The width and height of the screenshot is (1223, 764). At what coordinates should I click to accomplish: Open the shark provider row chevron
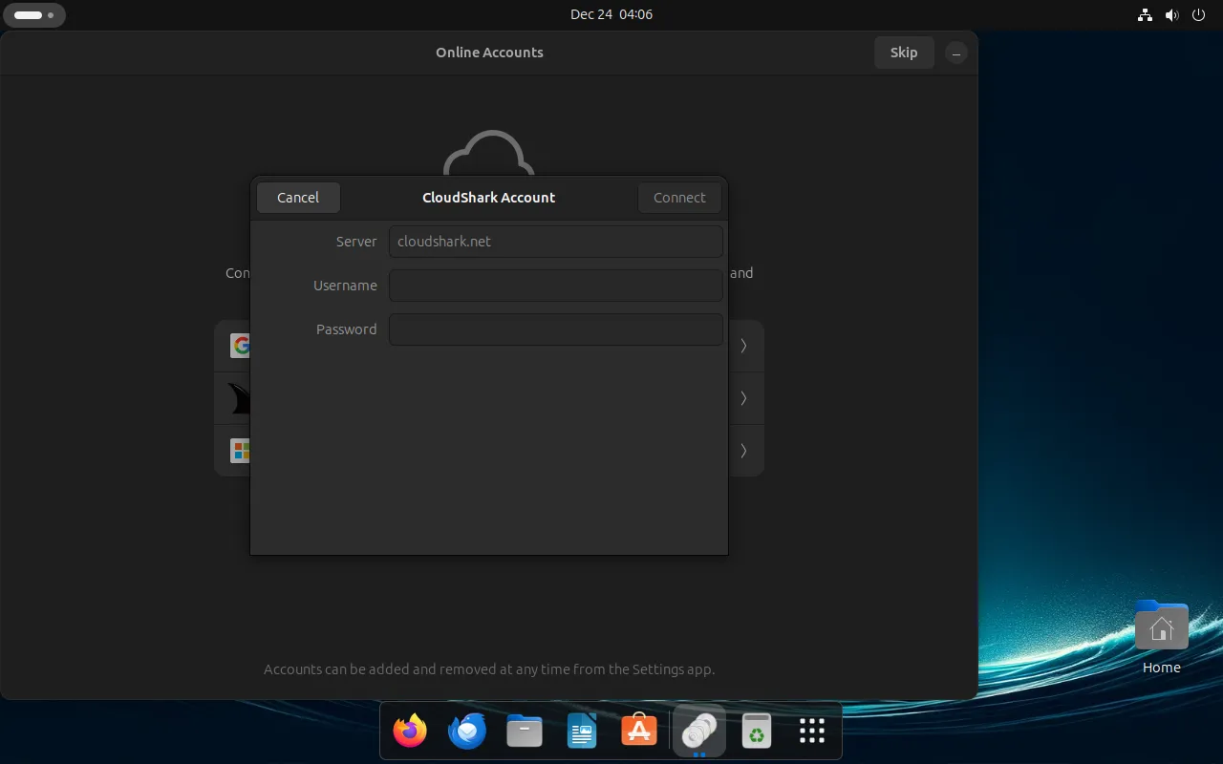tap(743, 398)
